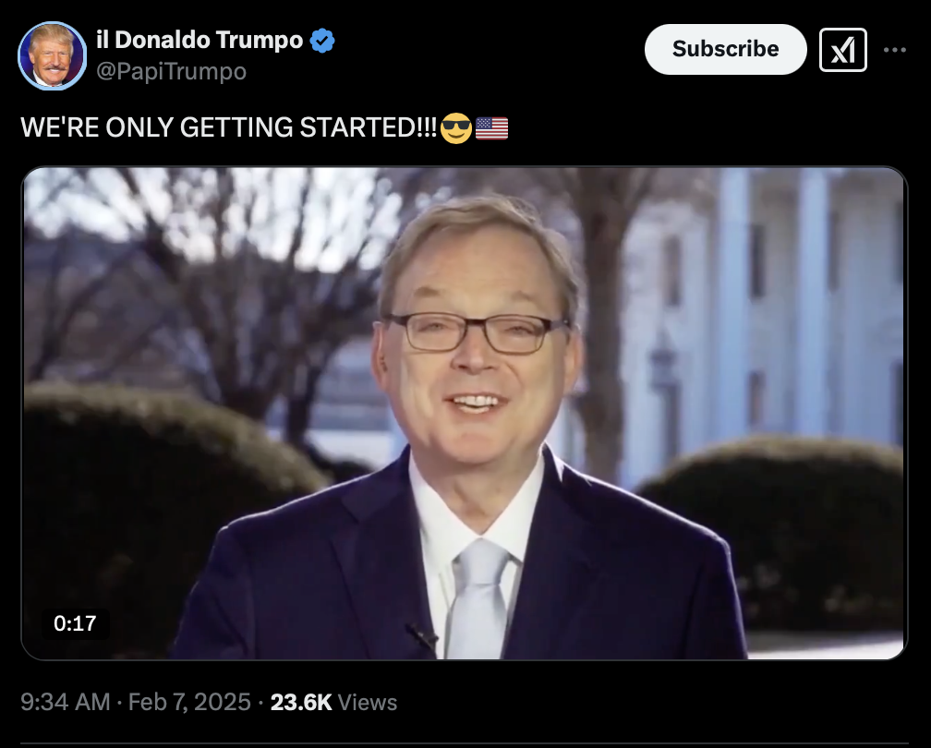Click the lapel microphone in the video

pyautogui.click(x=422, y=638)
